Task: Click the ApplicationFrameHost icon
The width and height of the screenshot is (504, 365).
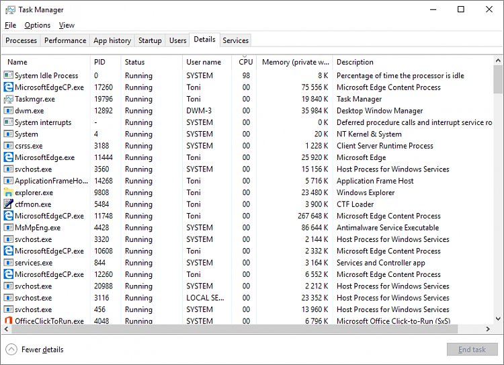Action: (8, 181)
